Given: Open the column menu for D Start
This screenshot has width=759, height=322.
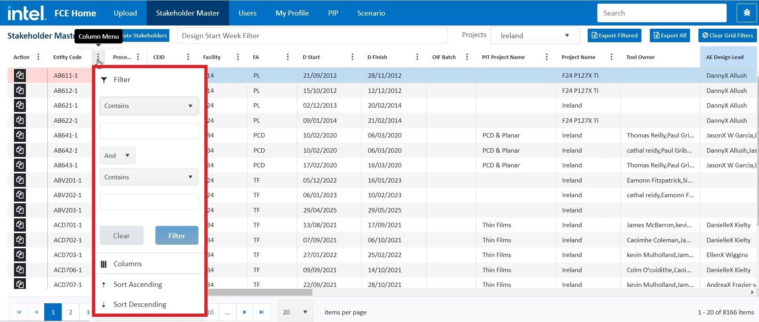Looking at the screenshot, I should (x=352, y=57).
